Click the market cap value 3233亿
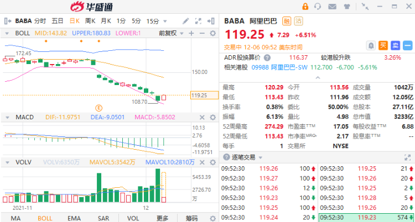 coord(403,117)
